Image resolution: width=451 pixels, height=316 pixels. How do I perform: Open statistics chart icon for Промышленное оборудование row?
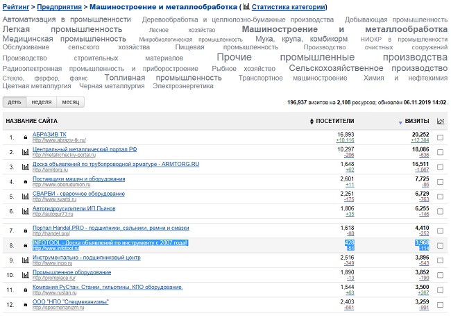pos(26,275)
